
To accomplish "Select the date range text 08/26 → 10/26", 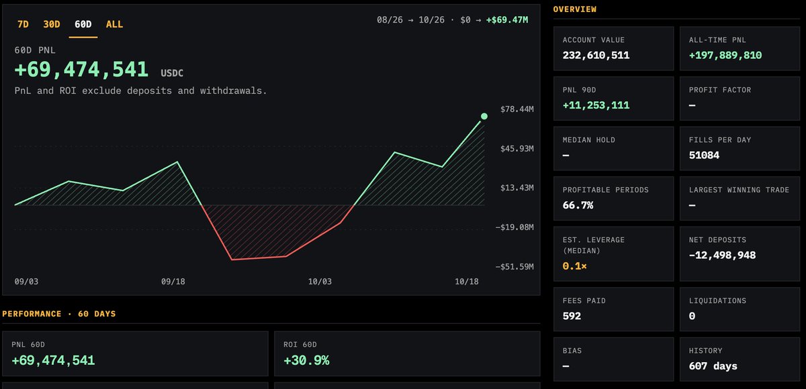I will click(410, 19).
